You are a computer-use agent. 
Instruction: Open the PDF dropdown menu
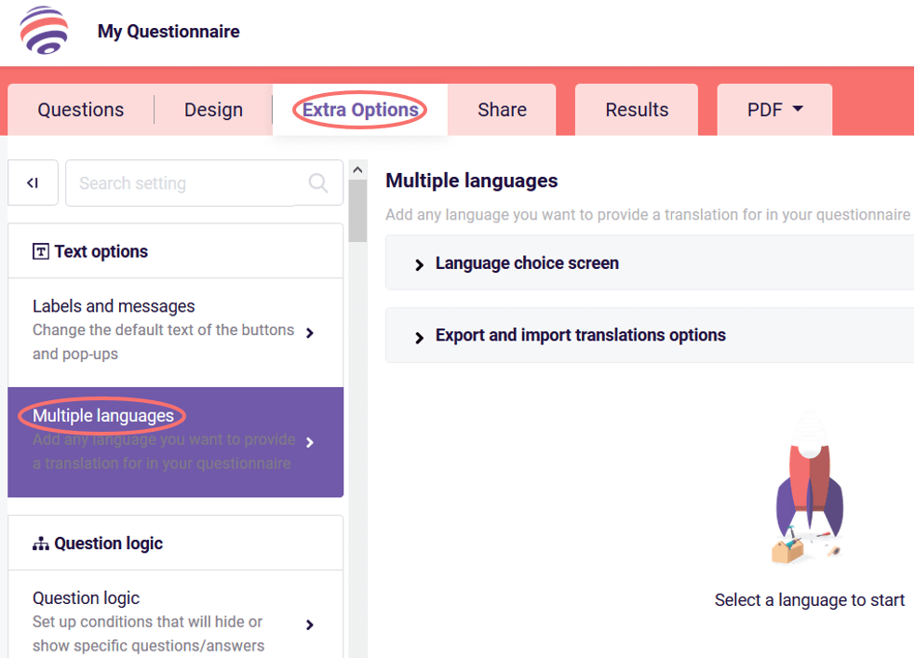pyautogui.click(x=774, y=109)
